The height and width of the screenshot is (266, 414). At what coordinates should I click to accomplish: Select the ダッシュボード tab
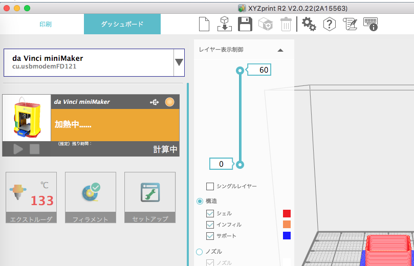(x=122, y=24)
